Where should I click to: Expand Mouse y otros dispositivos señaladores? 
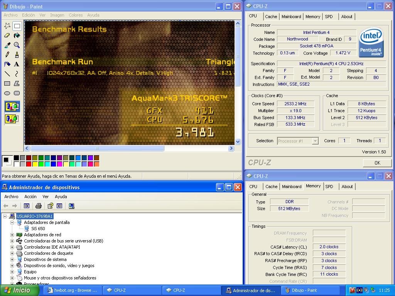[12, 278]
